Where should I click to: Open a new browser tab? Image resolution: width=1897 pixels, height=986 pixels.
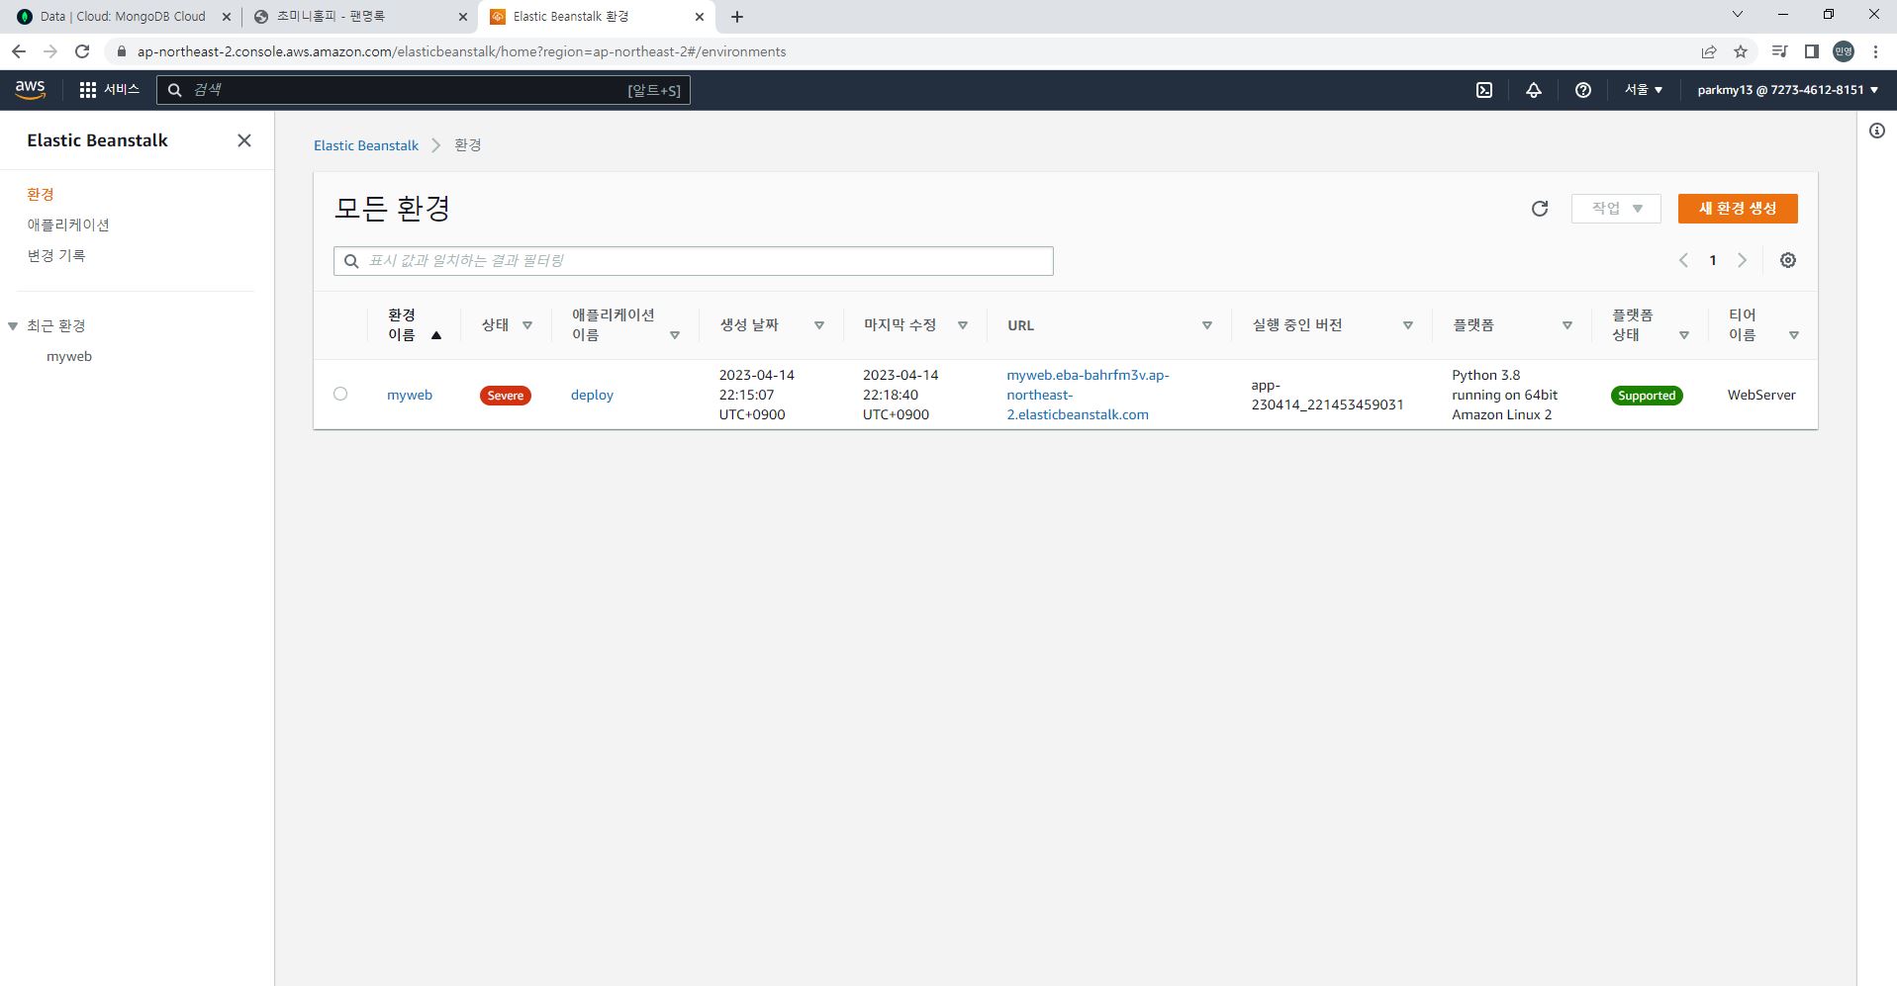click(737, 17)
